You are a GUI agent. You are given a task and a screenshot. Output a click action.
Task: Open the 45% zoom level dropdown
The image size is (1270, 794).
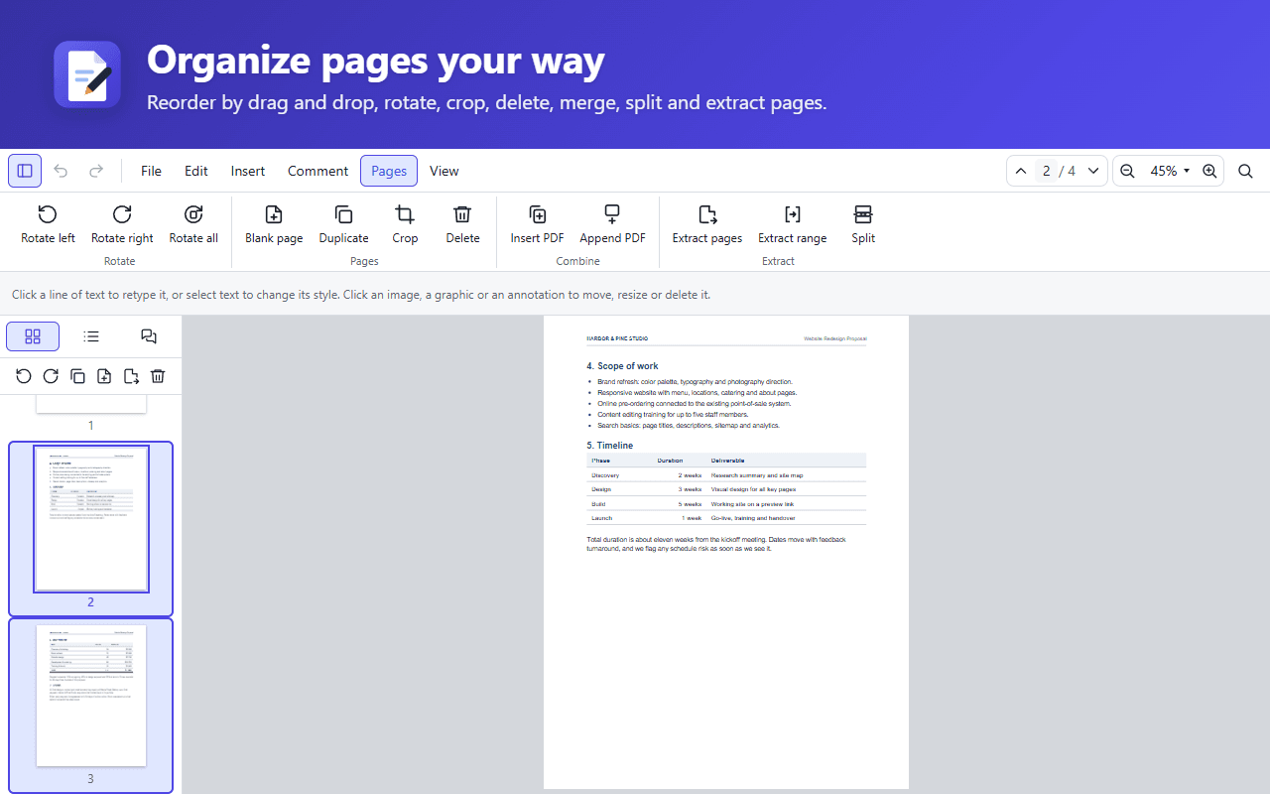(x=1169, y=171)
